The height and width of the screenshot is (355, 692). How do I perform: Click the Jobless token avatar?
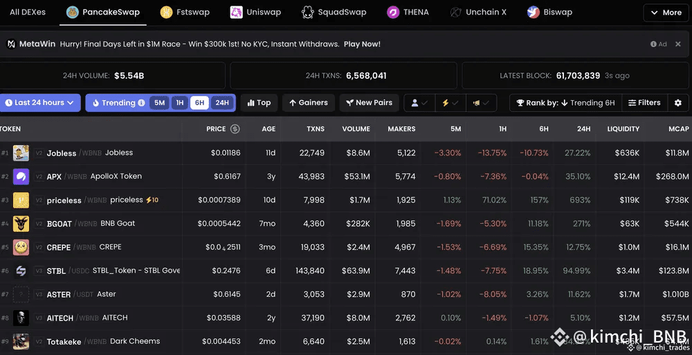pyautogui.click(x=21, y=153)
